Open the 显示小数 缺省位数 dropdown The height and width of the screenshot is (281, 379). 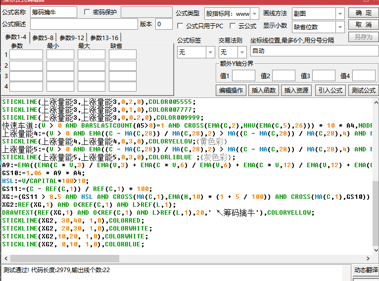click(x=340, y=27)
